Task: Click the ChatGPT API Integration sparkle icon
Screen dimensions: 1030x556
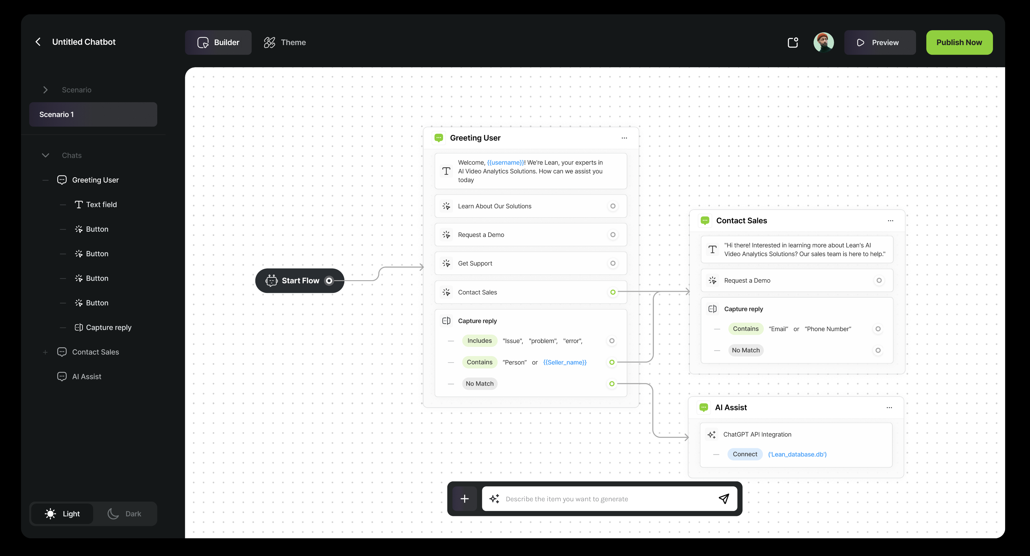Action: tap(712, 435)
